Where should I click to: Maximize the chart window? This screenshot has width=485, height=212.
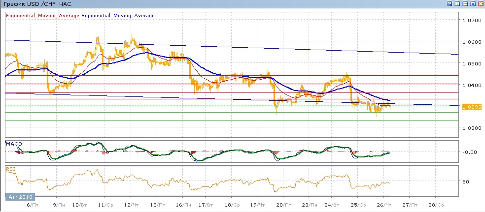click(473, 3)
